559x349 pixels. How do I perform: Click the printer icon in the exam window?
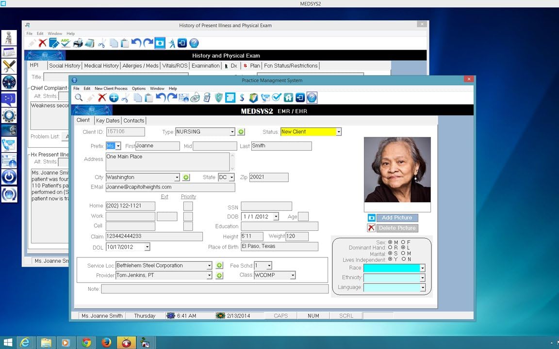click(x=78, y=43)
